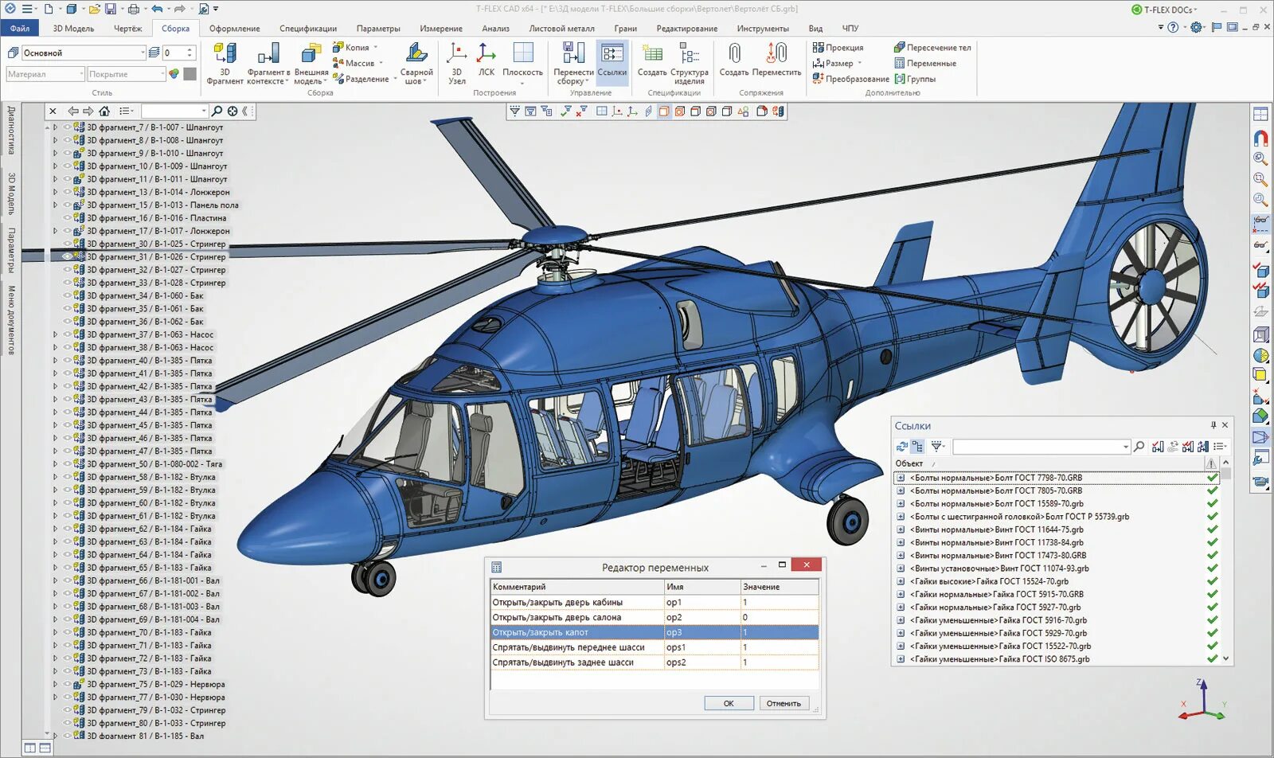Open the Материал dropdown

click(x=81, y=74)
